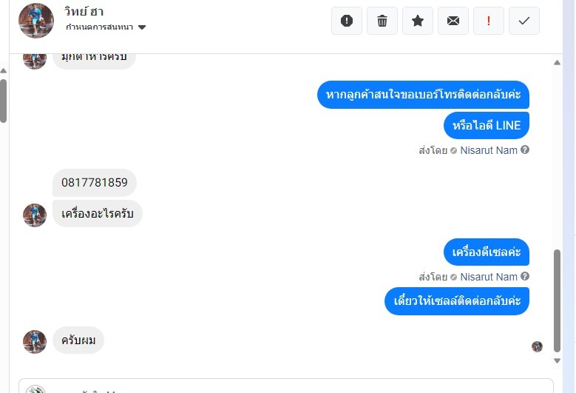Click the chat scrollbar down arrow
The width and height of the screenshot is (576, 393).
tap(557, 360)
